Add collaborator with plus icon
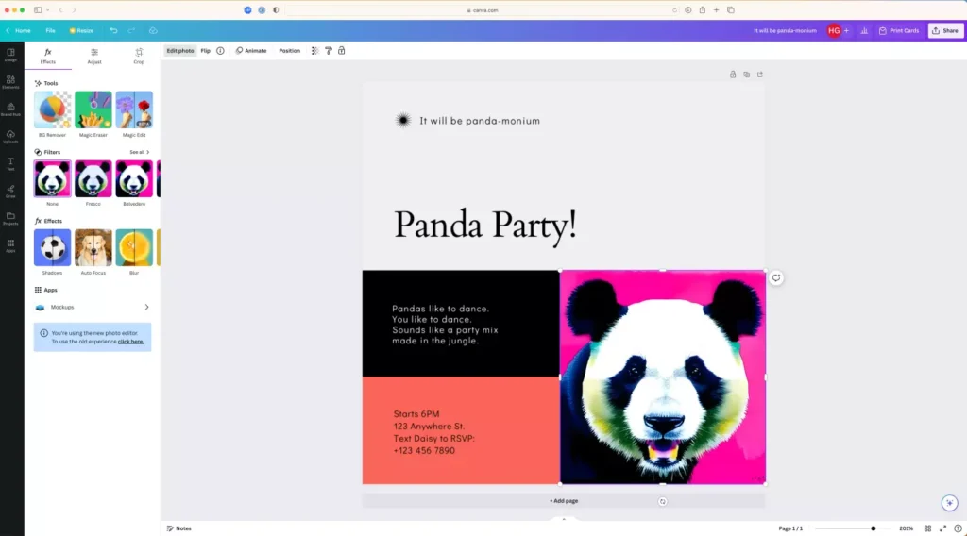This screenshot has height=536, width=967. pos(846,30)
